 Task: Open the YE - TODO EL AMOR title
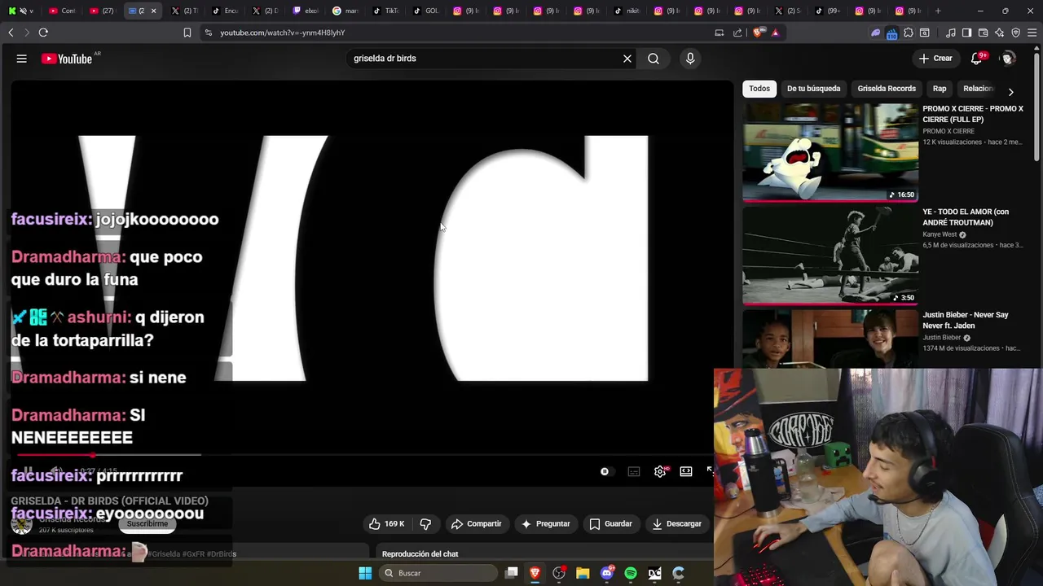tap(966, 217)
